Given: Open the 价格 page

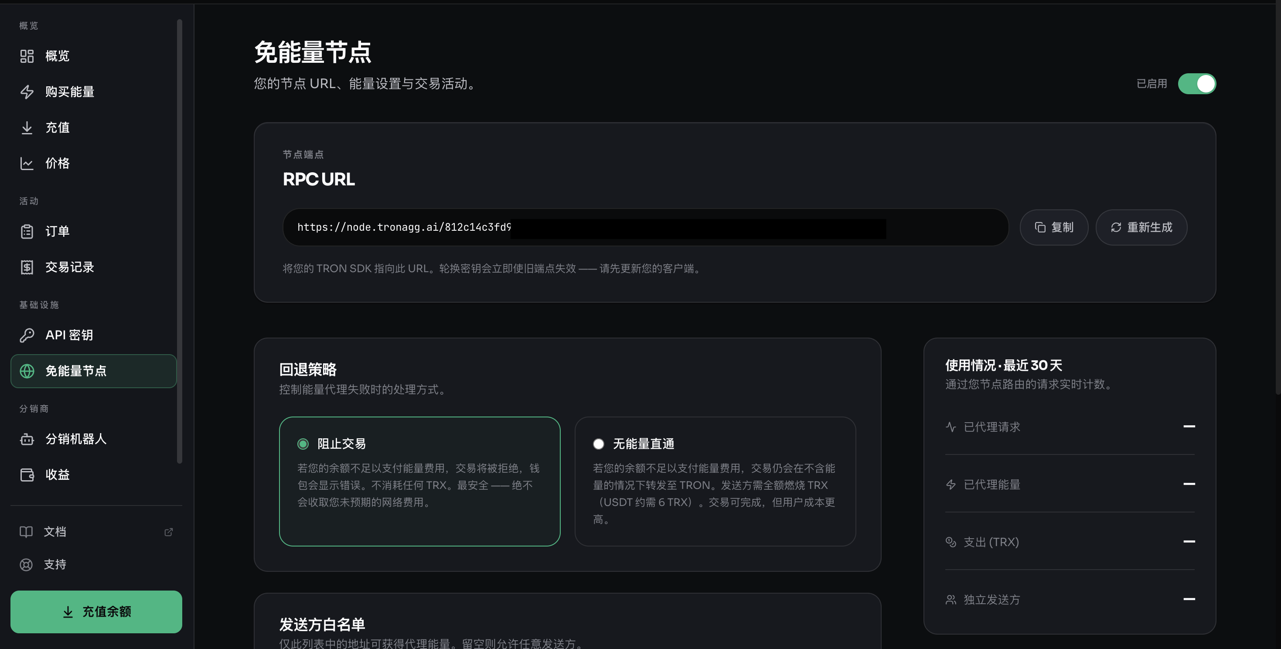Looking at the screenshot, I should [x=93, y=164].
